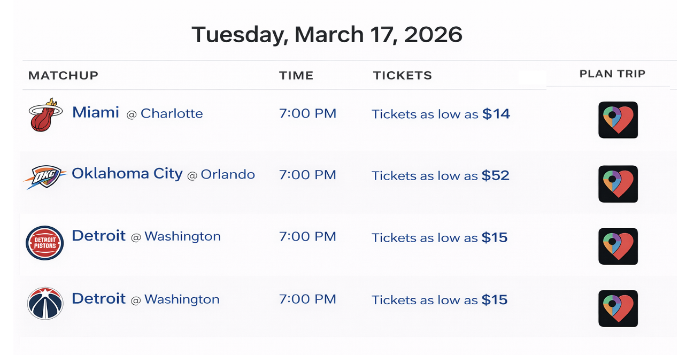Screen dimensions: 694x355
Task: Select the Oklahoma City team link
Action: tap(127, 174)
